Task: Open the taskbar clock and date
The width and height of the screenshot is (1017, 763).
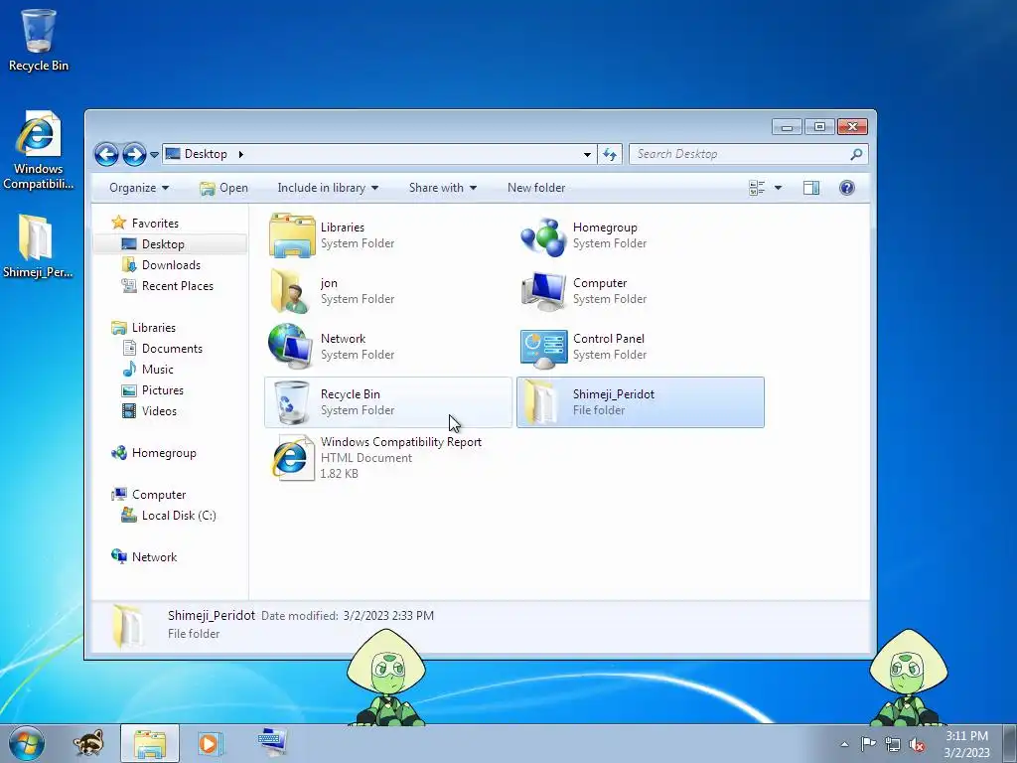Action: (x=966, y=744)
